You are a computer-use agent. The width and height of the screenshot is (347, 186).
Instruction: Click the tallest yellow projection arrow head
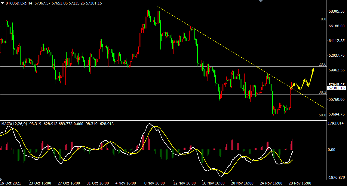313,70
